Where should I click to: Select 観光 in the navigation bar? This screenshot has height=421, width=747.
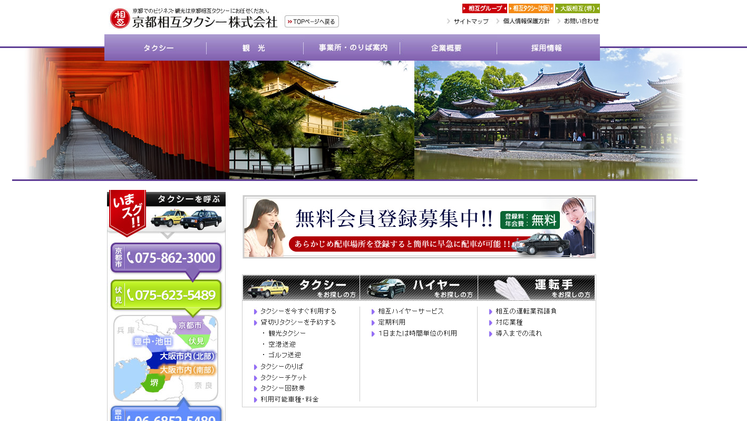tap(254, 48)
